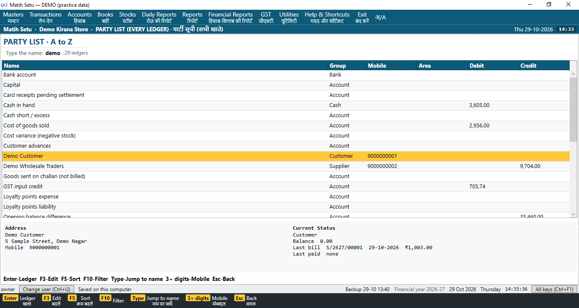Click the Matih Setu app icon in title bar
Viewport: 579px width, 308px height.
coord(5,4)
